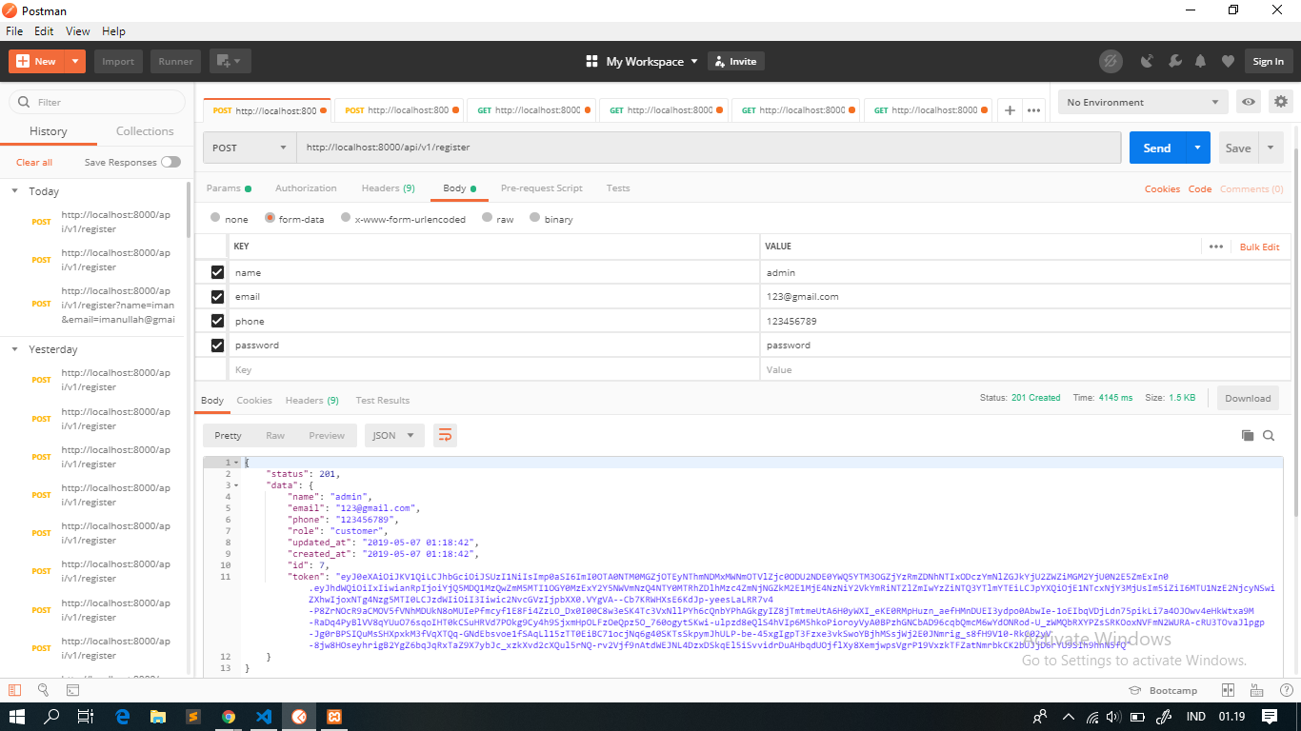1301x731 pixels.
Task: Click the Send button
Action: click(x=1156, y=148)
